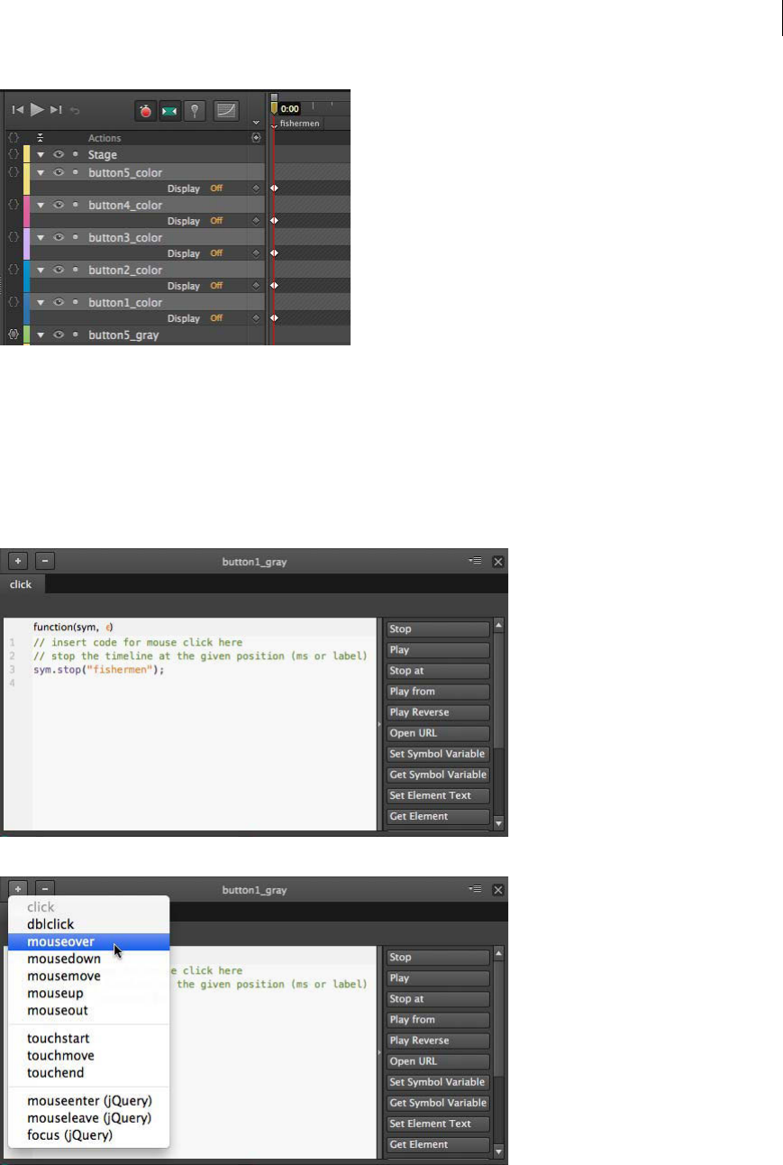Hide the button2_color layer

[x=59, y=270]
